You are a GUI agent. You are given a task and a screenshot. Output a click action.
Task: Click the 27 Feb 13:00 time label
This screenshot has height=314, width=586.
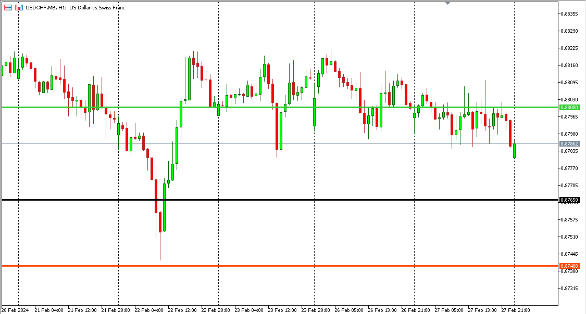482,310
